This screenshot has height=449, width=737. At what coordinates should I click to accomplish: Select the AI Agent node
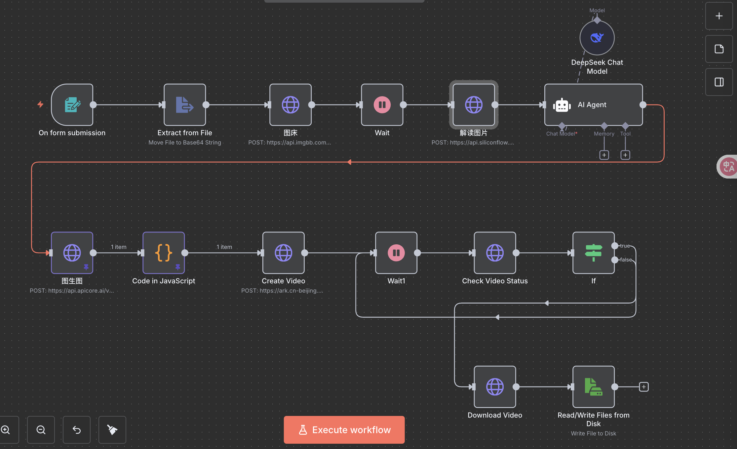[593, 105]
